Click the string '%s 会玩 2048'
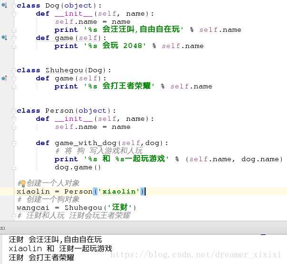287x264 pixels. pos(115,46)
